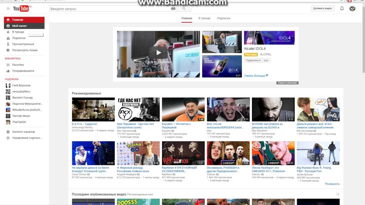This screenshot has height=205, width=365.
Task: Click channel name Rap Sensation
Action: click(260, 131)
